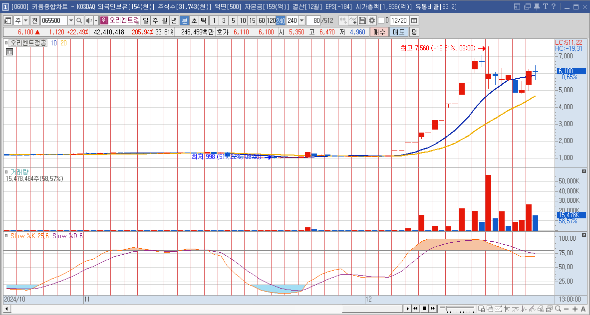Click the dashed-box chart selection icon at bottom
Screen dimensions: 590x315
click(498, 309)
